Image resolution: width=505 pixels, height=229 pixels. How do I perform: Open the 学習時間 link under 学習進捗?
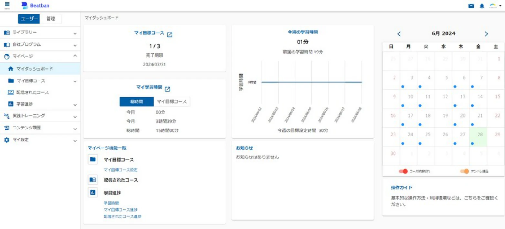tap(111, 203)
